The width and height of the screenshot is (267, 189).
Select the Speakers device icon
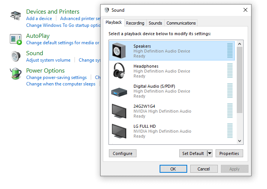click(119, 51)
